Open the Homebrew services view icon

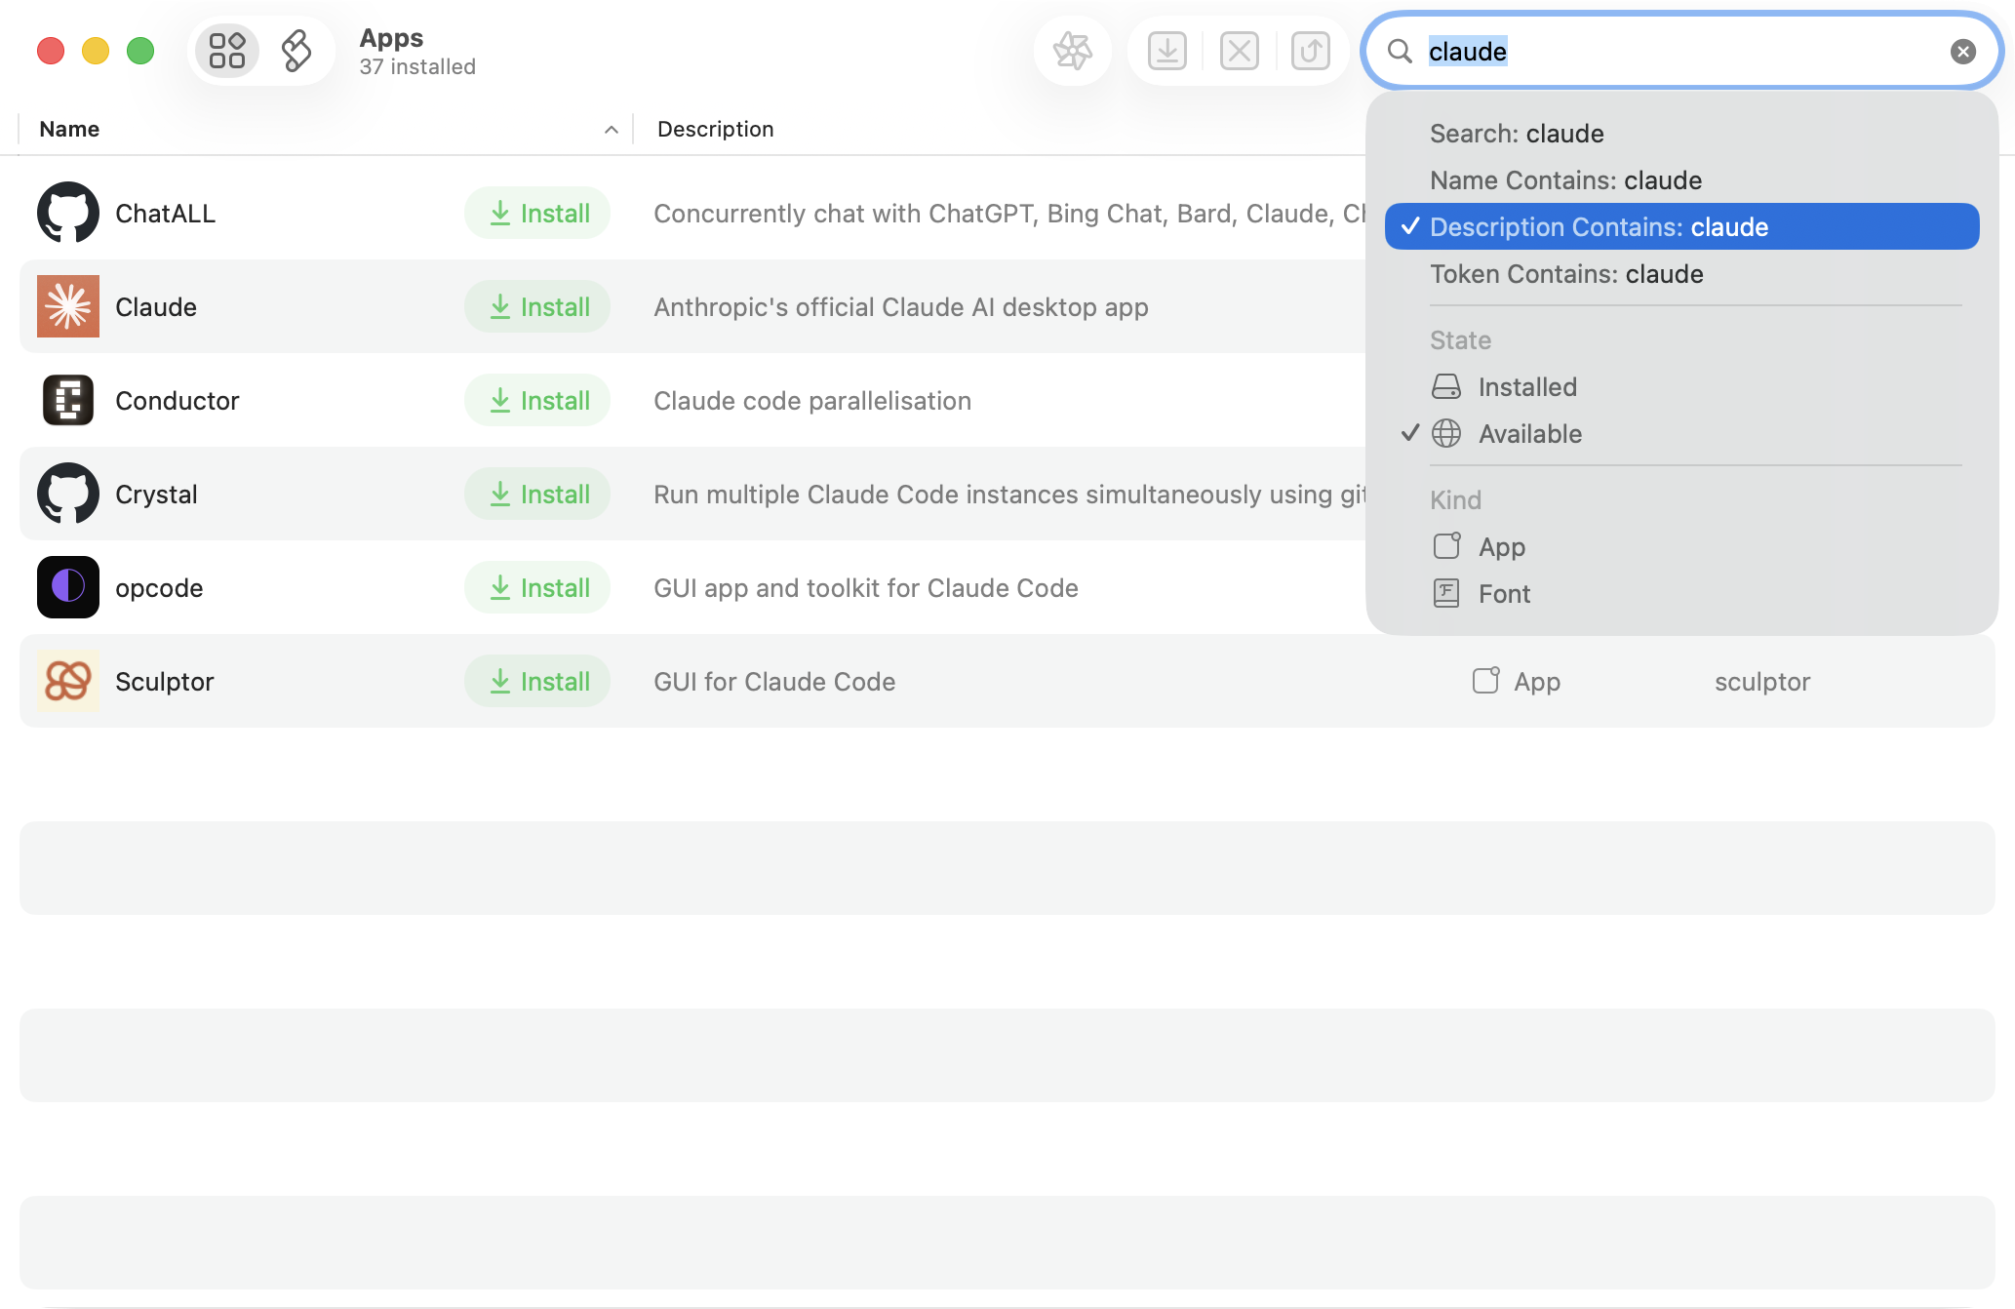(296, 51)
